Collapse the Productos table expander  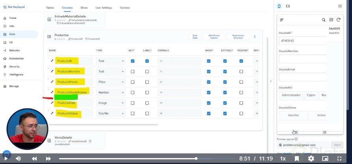click(x=255, y=37)
